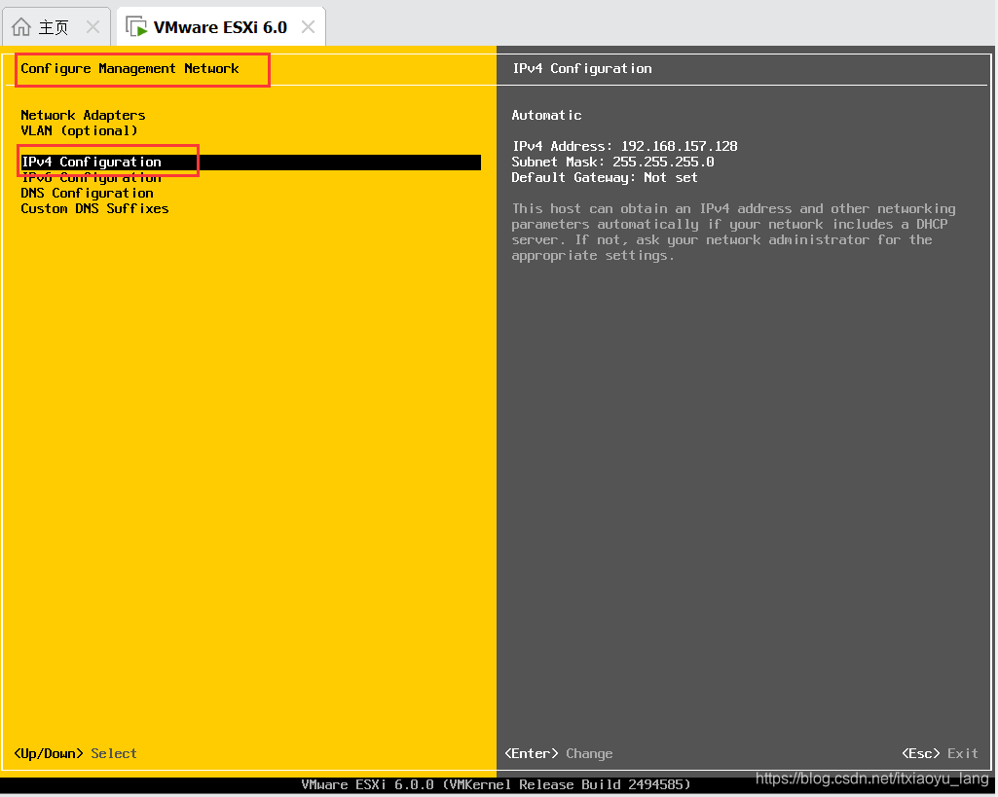Choose IPv6 Configuration in the menu
This screenshot has width=998, height=797.
[91, 177]
